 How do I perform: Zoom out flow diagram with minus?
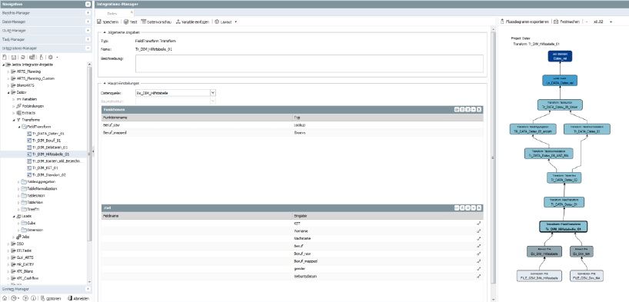tap(587, 22)
